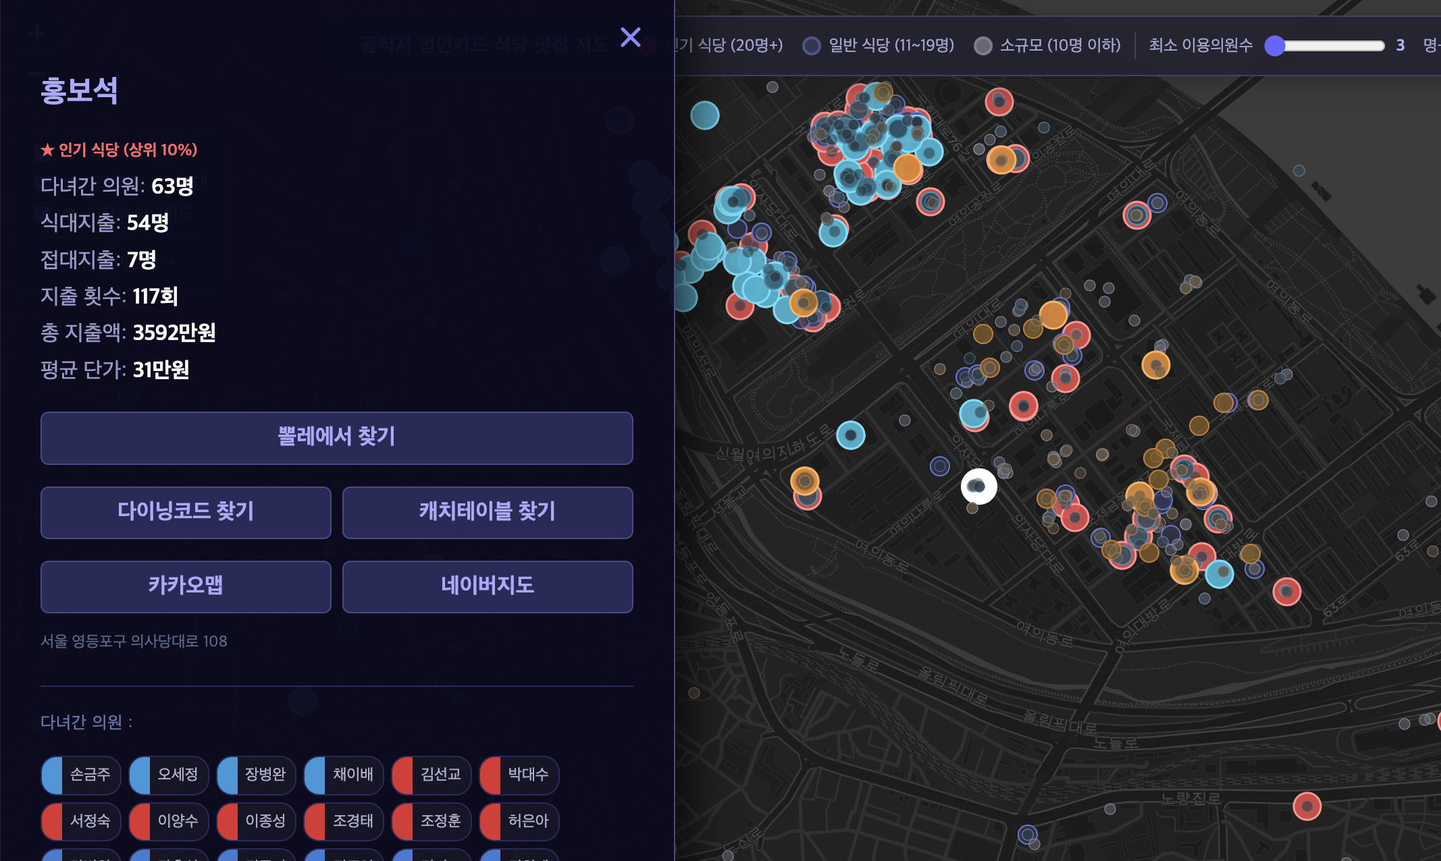1441x861 pixels.
Task: Open the restaurant in 네이버지도
Action: [488, 586]
